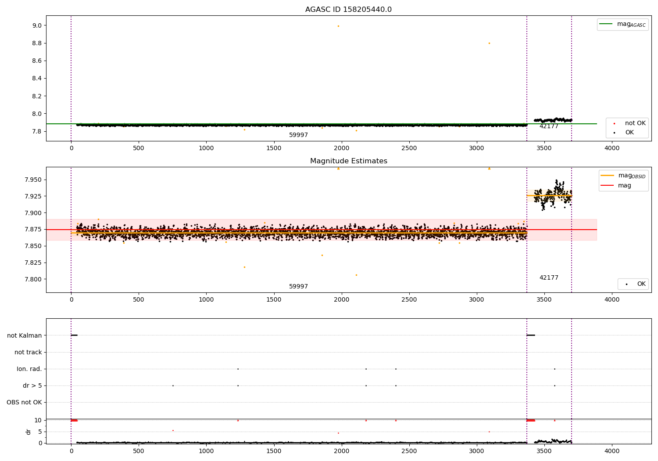Click the orange mag OBSID legend line
658x461 pixels.
tap(608, 176)
